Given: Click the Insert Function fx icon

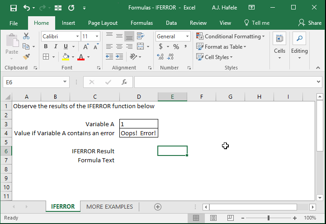Looking at the screenshot, I should pyautogui.click(x=124, y=82).
